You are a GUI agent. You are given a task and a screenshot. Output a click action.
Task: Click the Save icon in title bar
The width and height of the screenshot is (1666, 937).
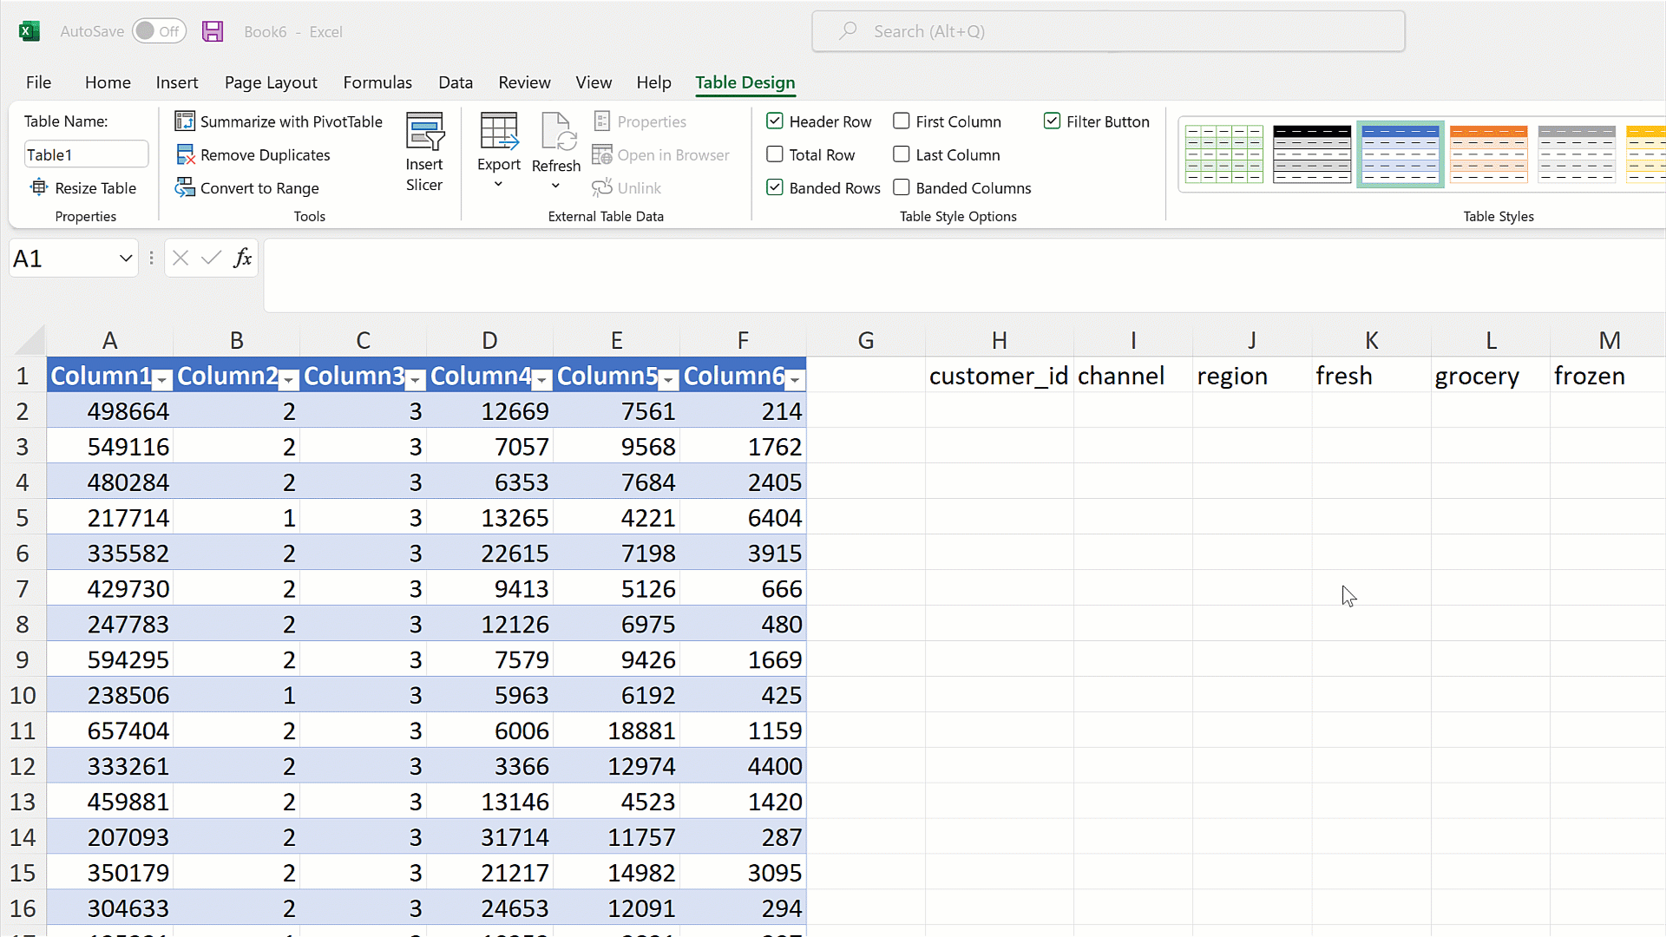click(213, 31)
